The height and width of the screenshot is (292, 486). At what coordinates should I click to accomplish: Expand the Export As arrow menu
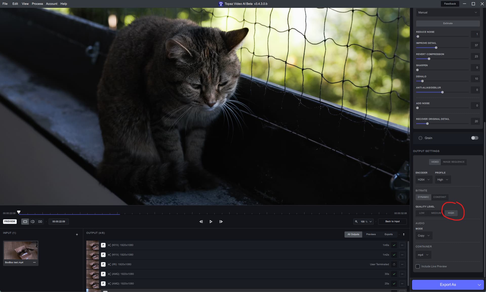pyautogui.click(x=479, y=285)
